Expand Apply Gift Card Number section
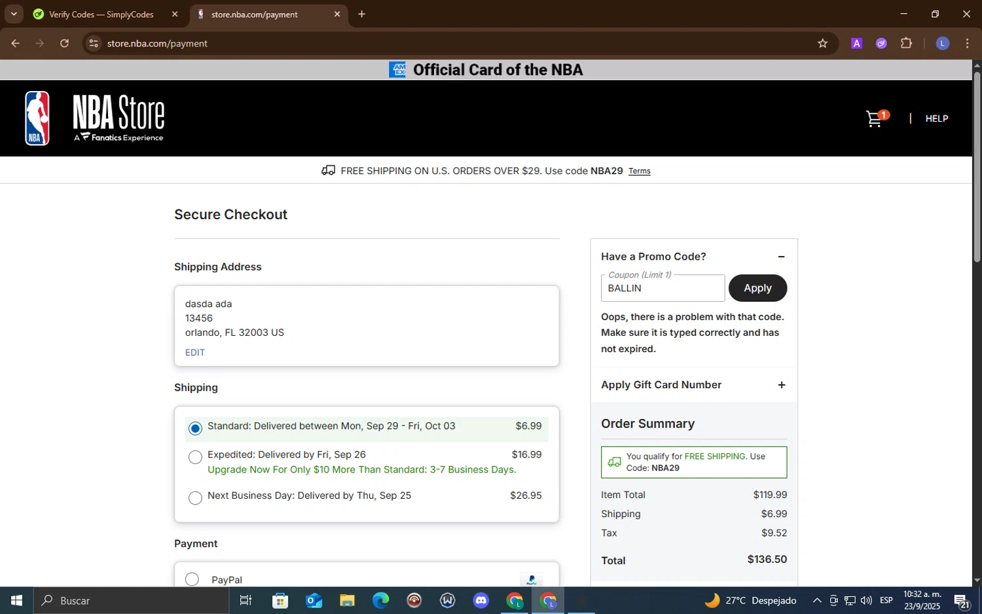The image size is (982, 614). 781,385
